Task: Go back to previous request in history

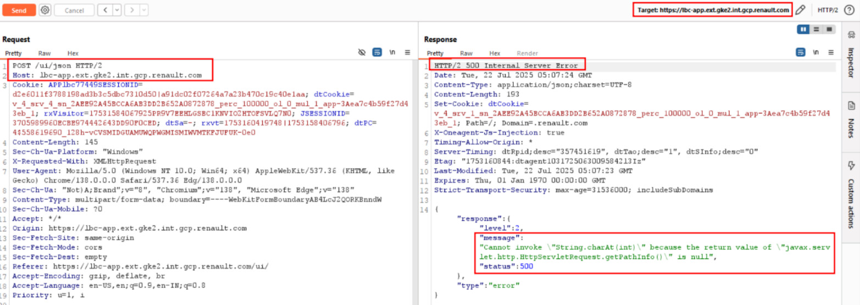Action: click(x=104, y=10)
